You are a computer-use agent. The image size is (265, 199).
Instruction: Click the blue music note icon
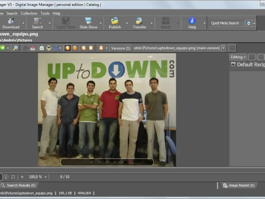click(x=56, y=48)
